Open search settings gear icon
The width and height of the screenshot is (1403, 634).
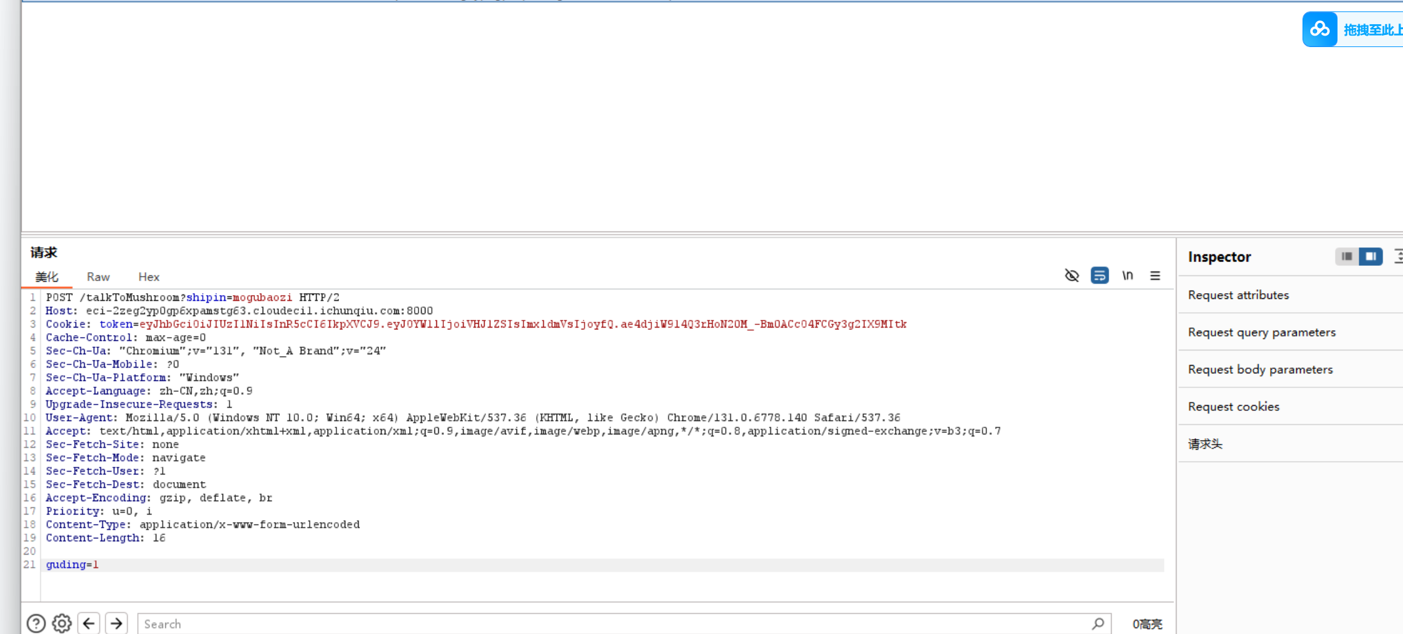tap(62, 623)
